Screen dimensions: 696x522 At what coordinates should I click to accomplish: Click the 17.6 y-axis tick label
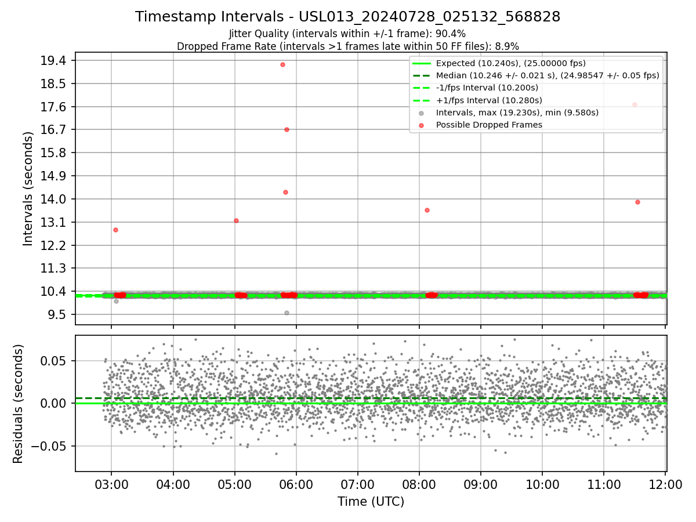[55, 107]
